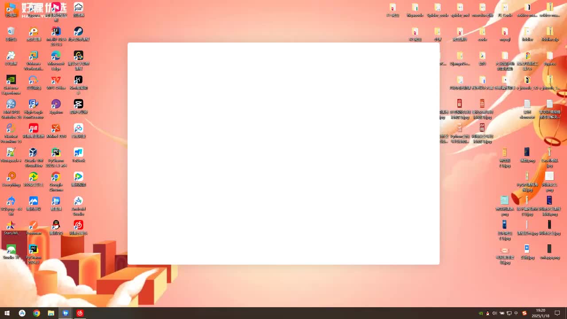The height and width of the screenshot is (319, 567).
Task: Select the spider_md folder
Action: click(x=460, y=10)
